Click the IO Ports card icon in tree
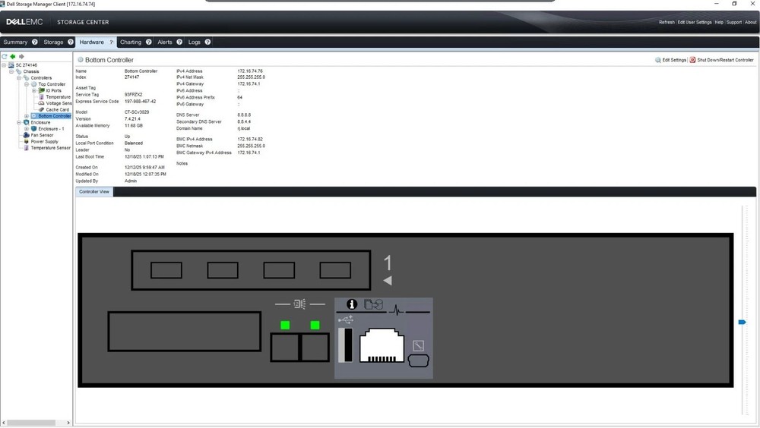 41,90
